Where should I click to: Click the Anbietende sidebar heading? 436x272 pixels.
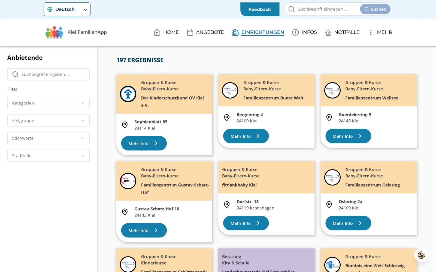25,58
